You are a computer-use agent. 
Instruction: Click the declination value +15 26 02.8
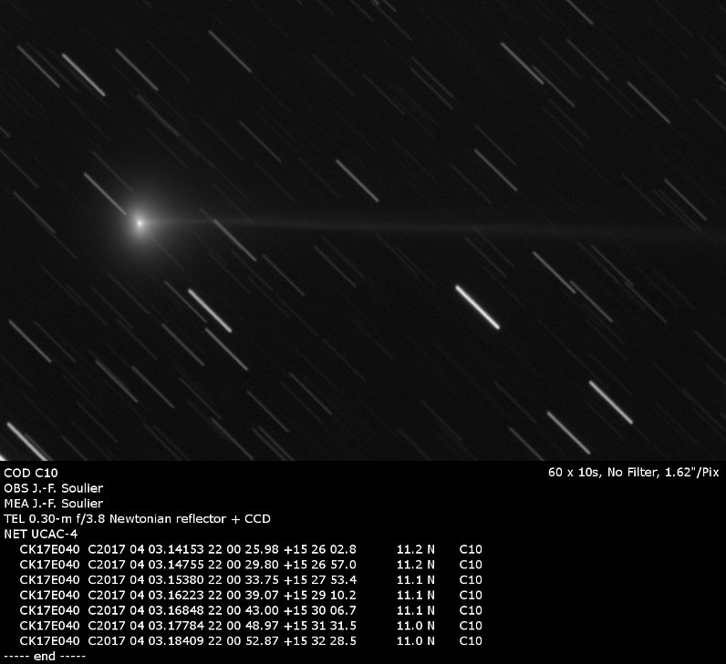pyautogui.click(x=320, y=549)
